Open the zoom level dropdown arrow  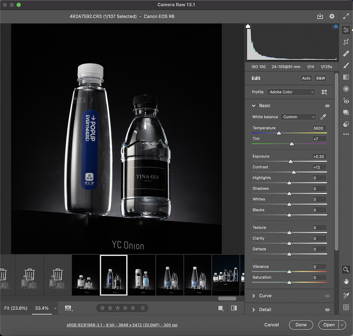[55, 308]
